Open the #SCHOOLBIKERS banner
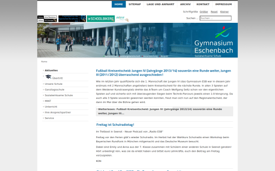The height and width of the screenshot is (171, 275). coord(101,19)
